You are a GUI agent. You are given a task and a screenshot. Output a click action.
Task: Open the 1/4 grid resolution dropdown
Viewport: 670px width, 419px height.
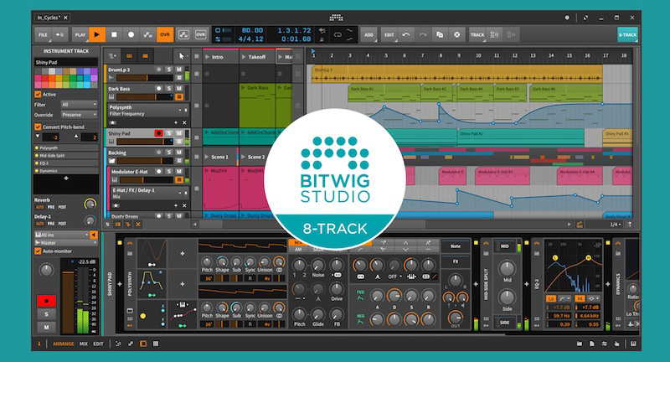pyautogui.click(x=616, y=225)
